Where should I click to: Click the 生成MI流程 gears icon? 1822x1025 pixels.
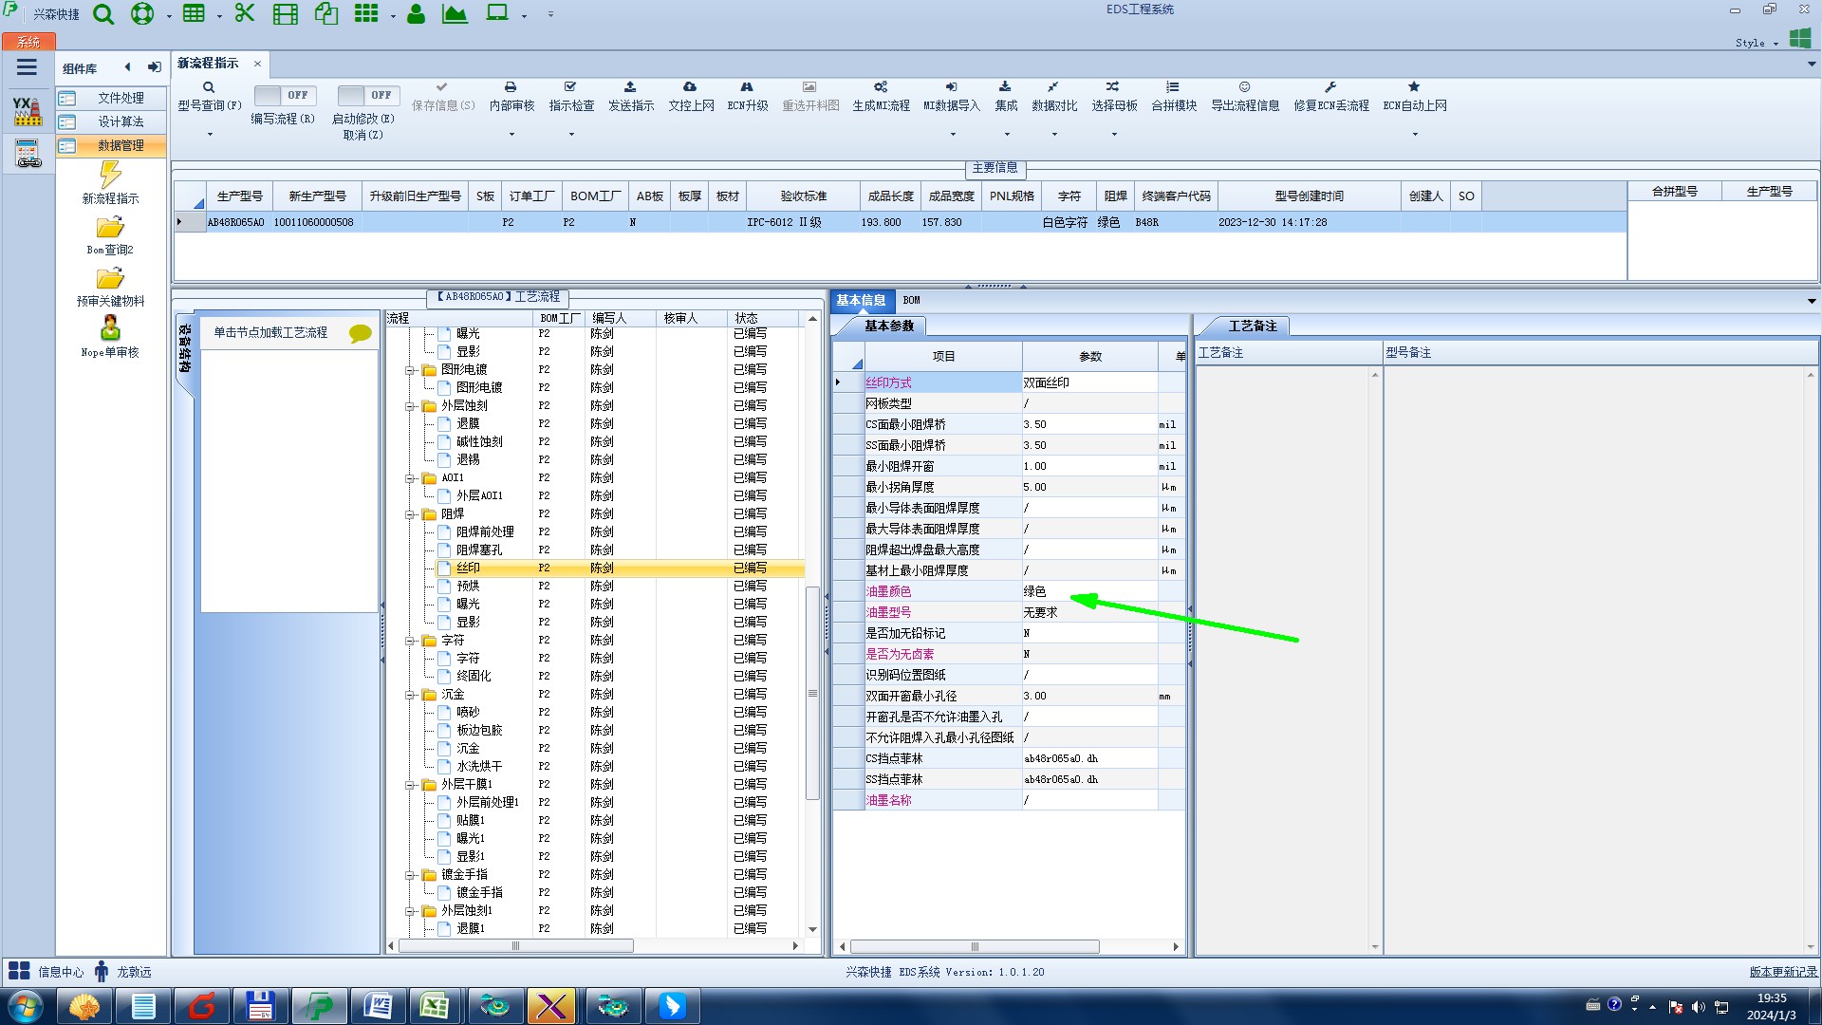[881, 87]
